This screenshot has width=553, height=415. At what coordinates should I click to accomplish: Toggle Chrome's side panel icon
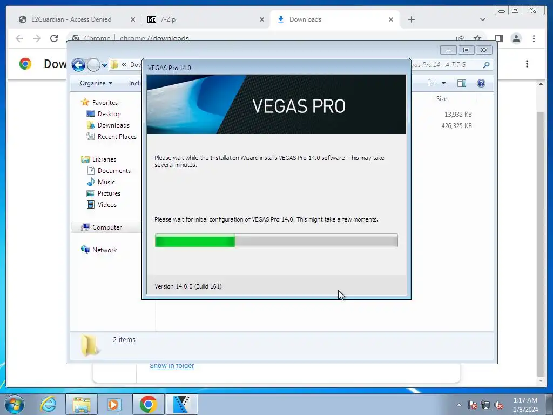click(x=498, y=38)
